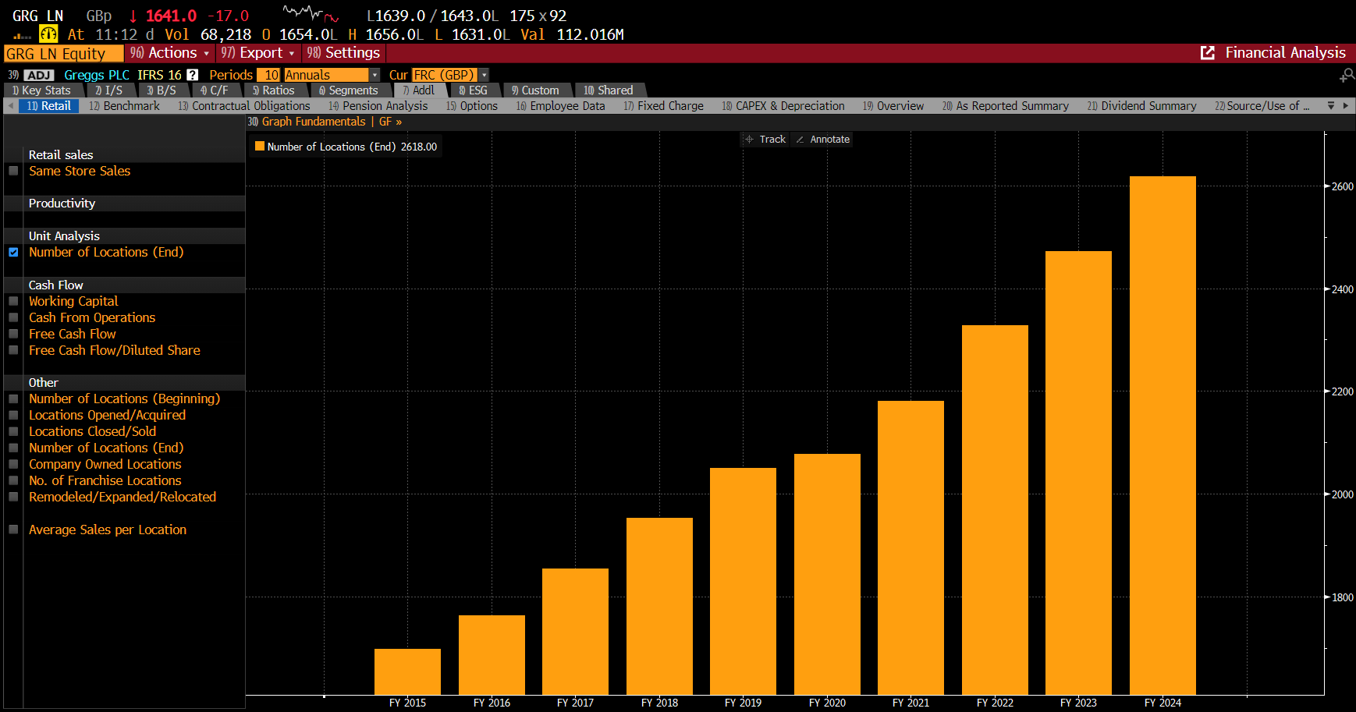The width and height of the screenshot is (1356, 712).
Task: Open the Financial Analysis pop-out icon
Action: (x=1207, y=53)
